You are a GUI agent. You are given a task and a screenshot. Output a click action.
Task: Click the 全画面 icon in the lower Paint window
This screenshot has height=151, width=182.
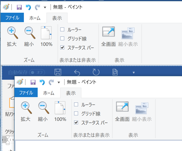(122, 107)
